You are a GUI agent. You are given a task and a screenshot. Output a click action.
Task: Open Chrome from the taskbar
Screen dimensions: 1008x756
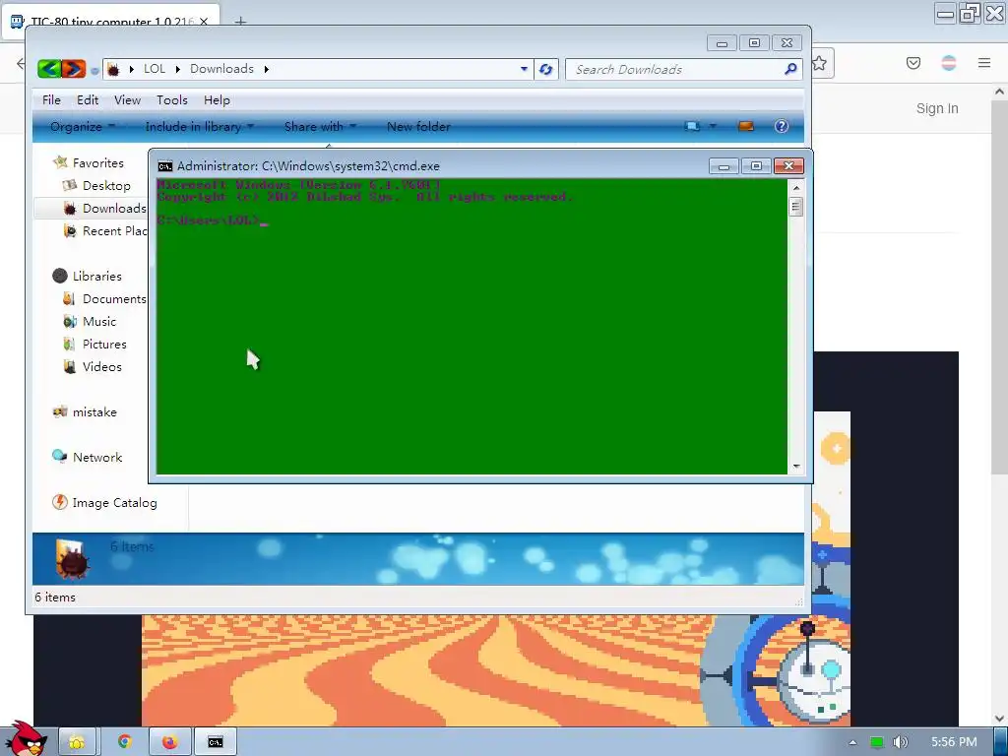pyautogui.click(x=125, y=742)
